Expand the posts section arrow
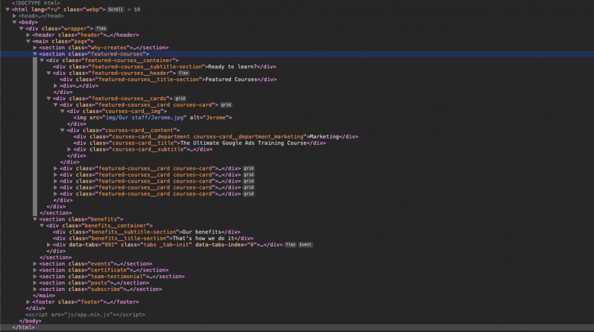 pyautogui.click(x=35, y=283)
